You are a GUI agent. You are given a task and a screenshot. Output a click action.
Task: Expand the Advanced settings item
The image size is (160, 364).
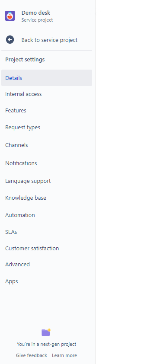[47, 265]
